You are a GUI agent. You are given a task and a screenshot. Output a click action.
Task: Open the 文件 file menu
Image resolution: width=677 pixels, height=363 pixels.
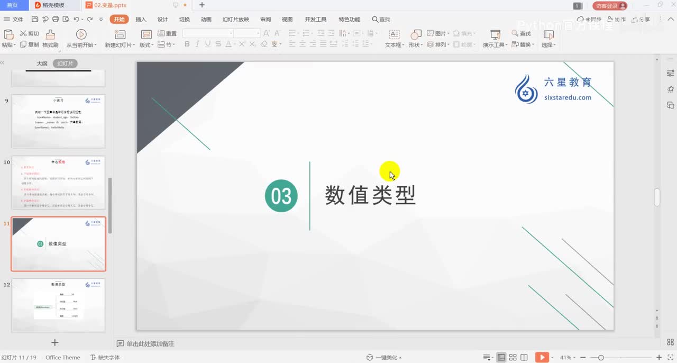click(14, 19)
